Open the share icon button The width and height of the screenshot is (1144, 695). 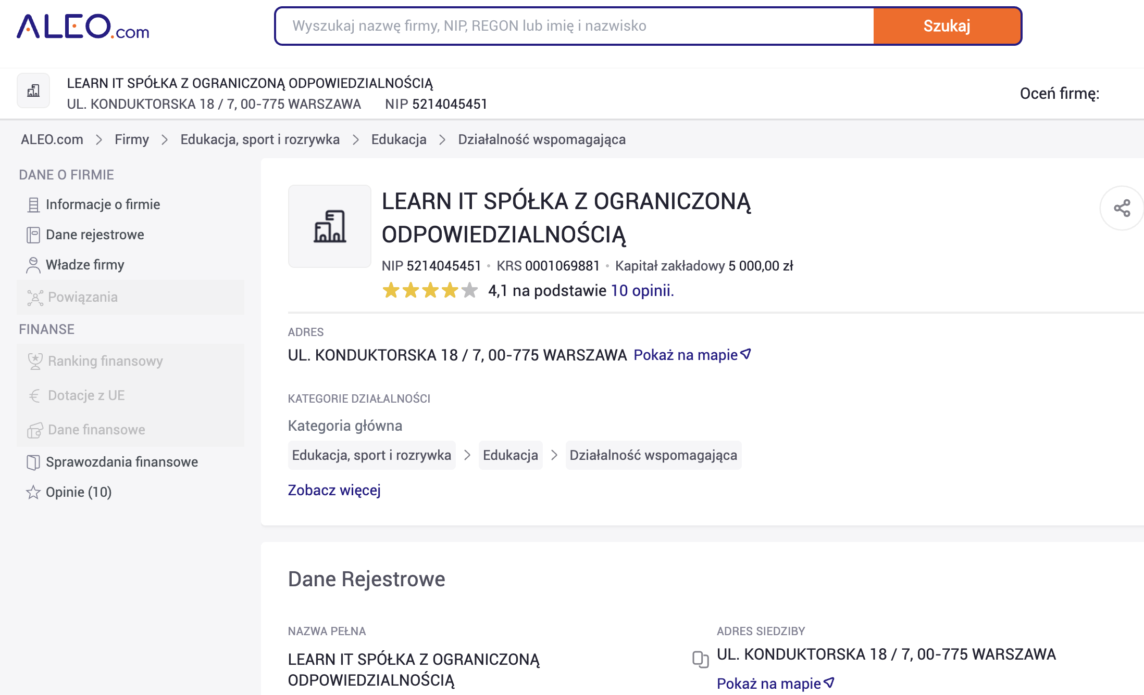coord(1122,208)
